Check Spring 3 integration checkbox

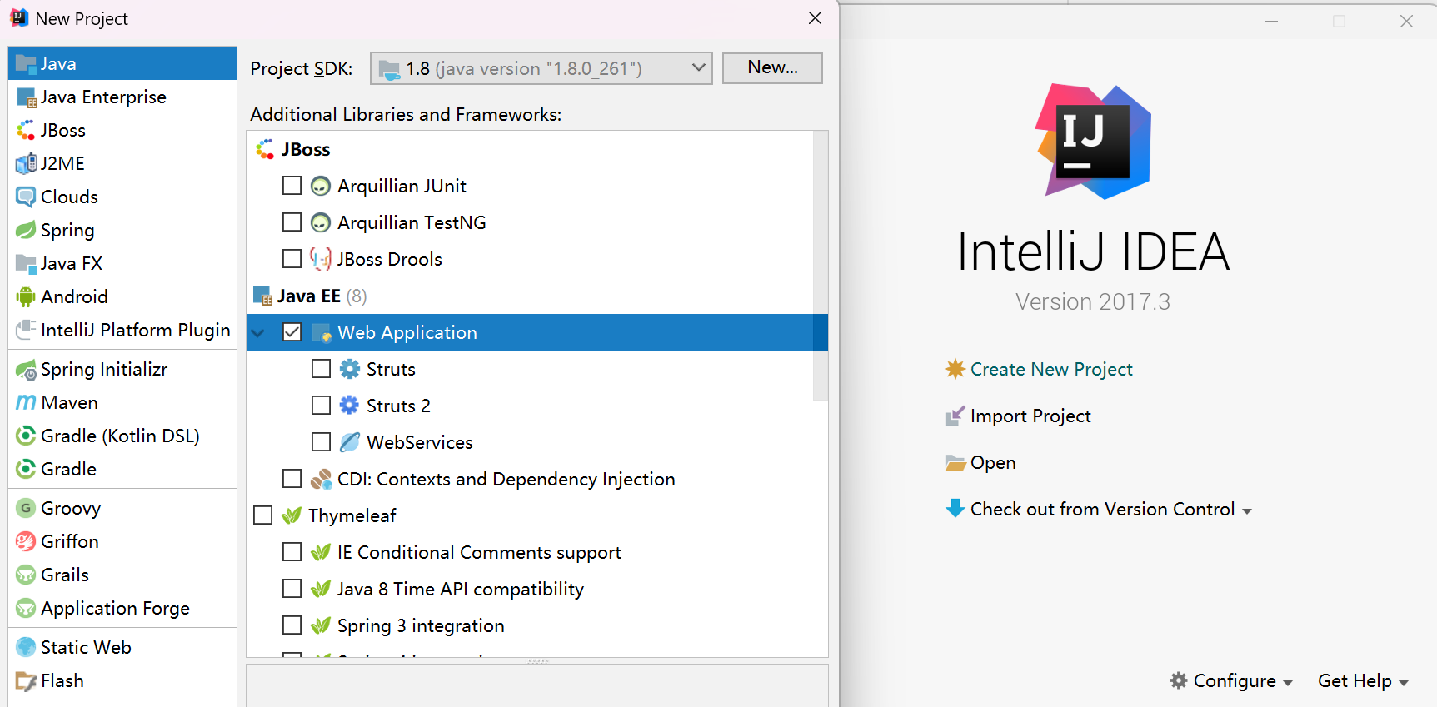click(292, 625)
